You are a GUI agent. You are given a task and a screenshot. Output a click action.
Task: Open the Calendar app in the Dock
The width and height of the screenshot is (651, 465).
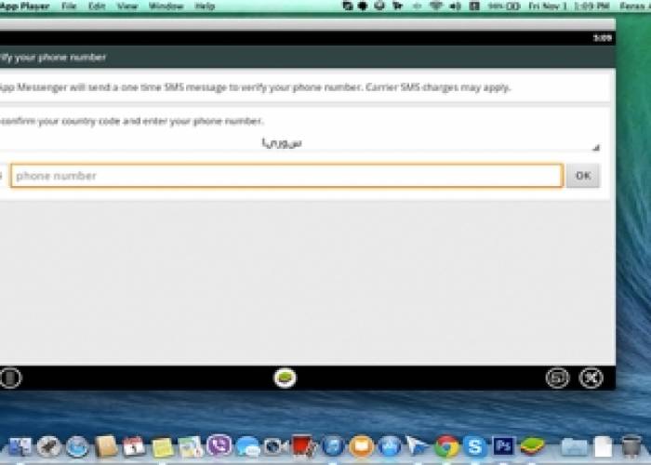click(x=134, y=447)
